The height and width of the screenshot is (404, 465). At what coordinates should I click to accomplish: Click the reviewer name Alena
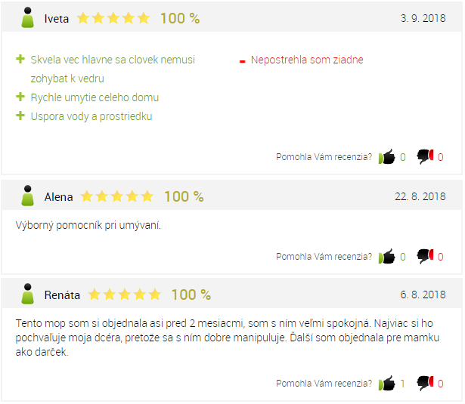(x=58, y=197)
